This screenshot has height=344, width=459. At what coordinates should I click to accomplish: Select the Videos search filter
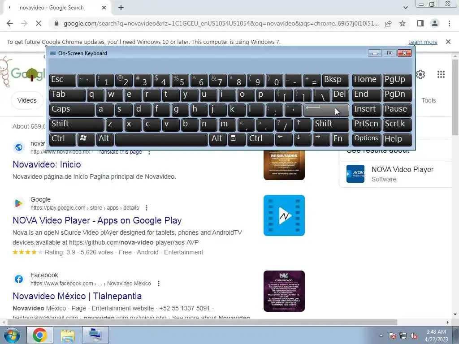27,100
